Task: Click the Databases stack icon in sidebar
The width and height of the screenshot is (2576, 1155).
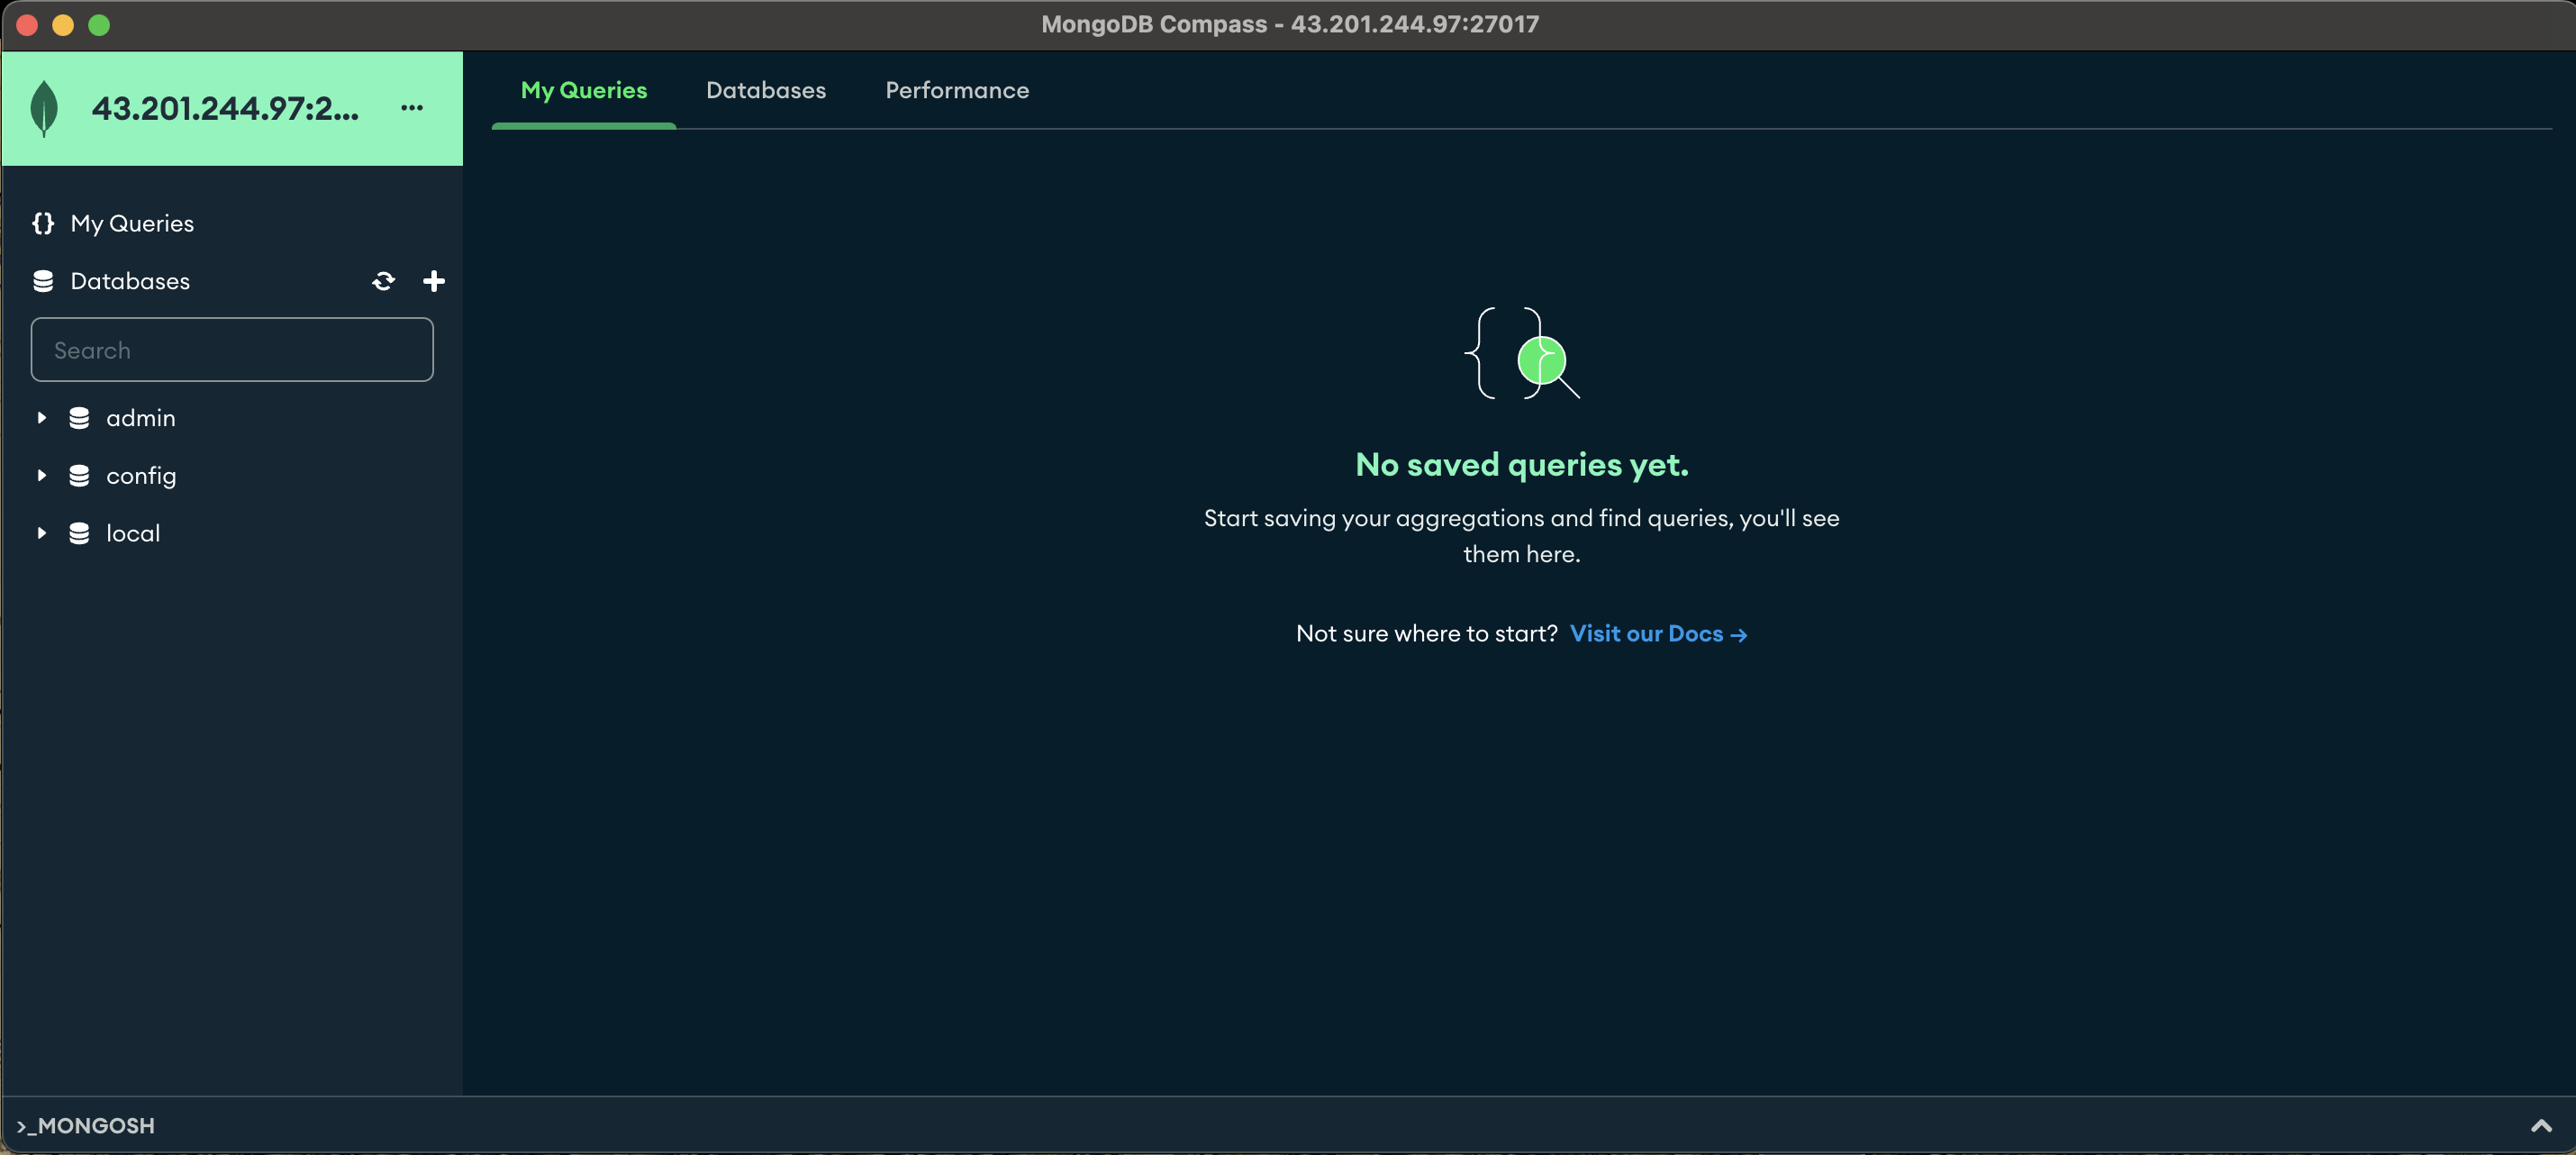Action: [43, 281]
